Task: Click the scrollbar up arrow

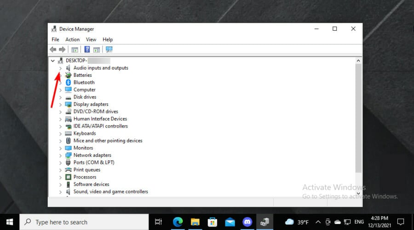Action: coord(358,61)
